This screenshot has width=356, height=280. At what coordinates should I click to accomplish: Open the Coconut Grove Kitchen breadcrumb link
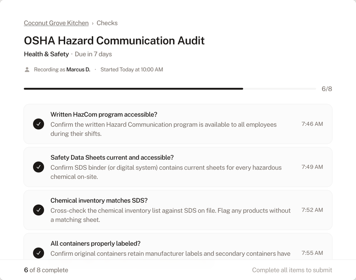click(56, 23)
